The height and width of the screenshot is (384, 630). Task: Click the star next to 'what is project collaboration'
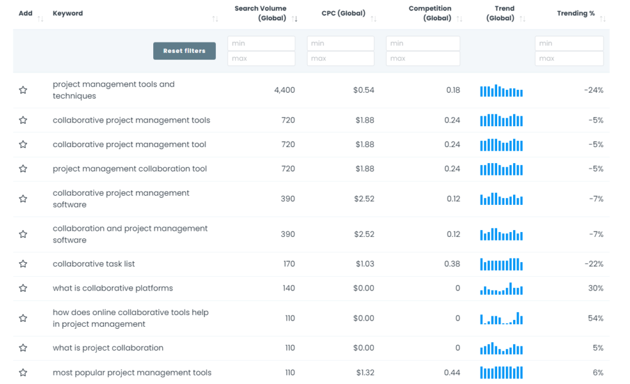coord(23,348)
